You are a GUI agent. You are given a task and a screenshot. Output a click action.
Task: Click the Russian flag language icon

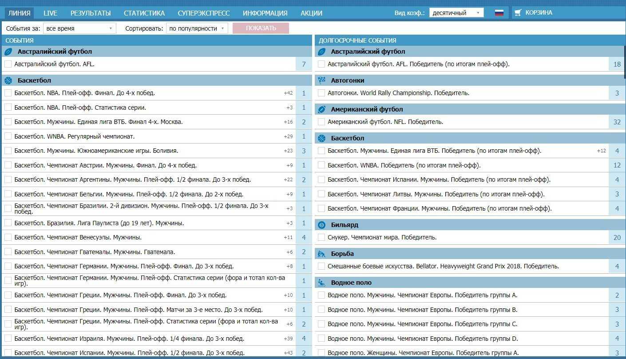[499, 13]
